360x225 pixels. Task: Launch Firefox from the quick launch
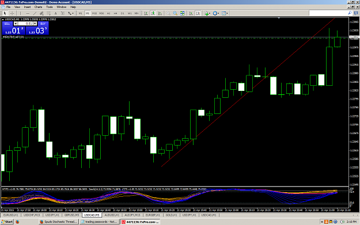point(17,222)
